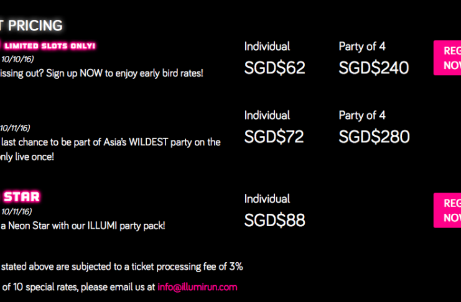Click the SGD$72 individual price

click(x=274, y=137)
